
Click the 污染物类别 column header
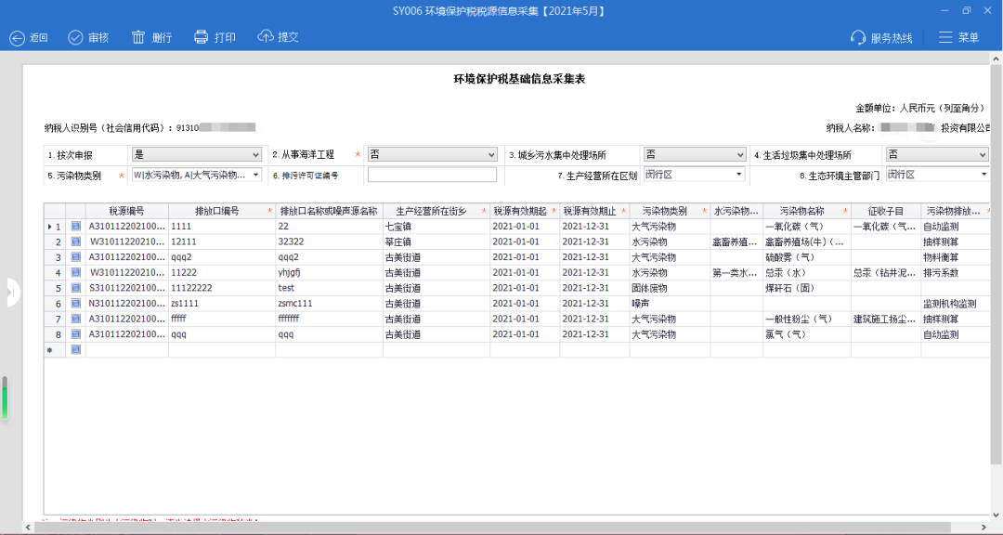[x=669, y=211]
